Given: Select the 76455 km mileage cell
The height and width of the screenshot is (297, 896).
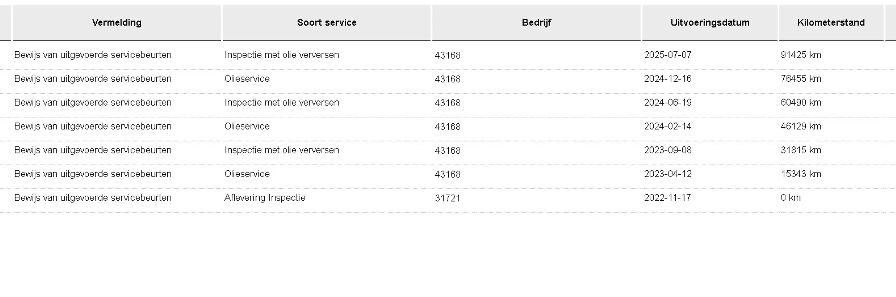Looking at the screenshot, I should [x=801, y=79].
